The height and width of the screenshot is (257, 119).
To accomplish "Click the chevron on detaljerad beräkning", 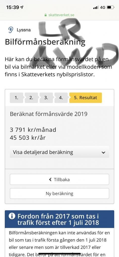I will (103, 152).
